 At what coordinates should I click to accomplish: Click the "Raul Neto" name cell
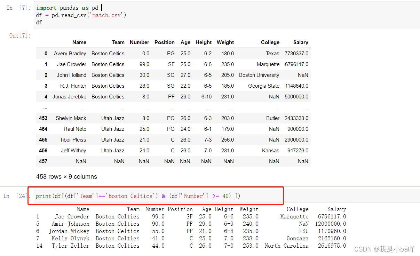coord(75,129)
